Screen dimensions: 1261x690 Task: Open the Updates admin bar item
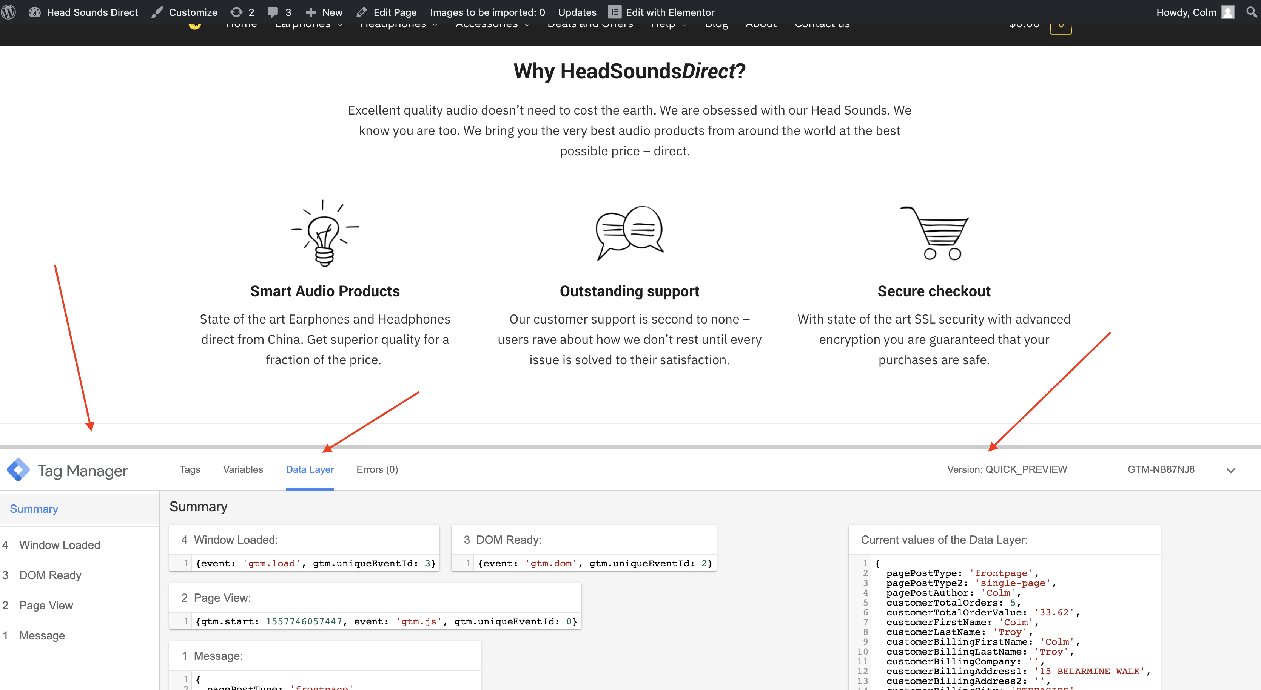[577, 12]
